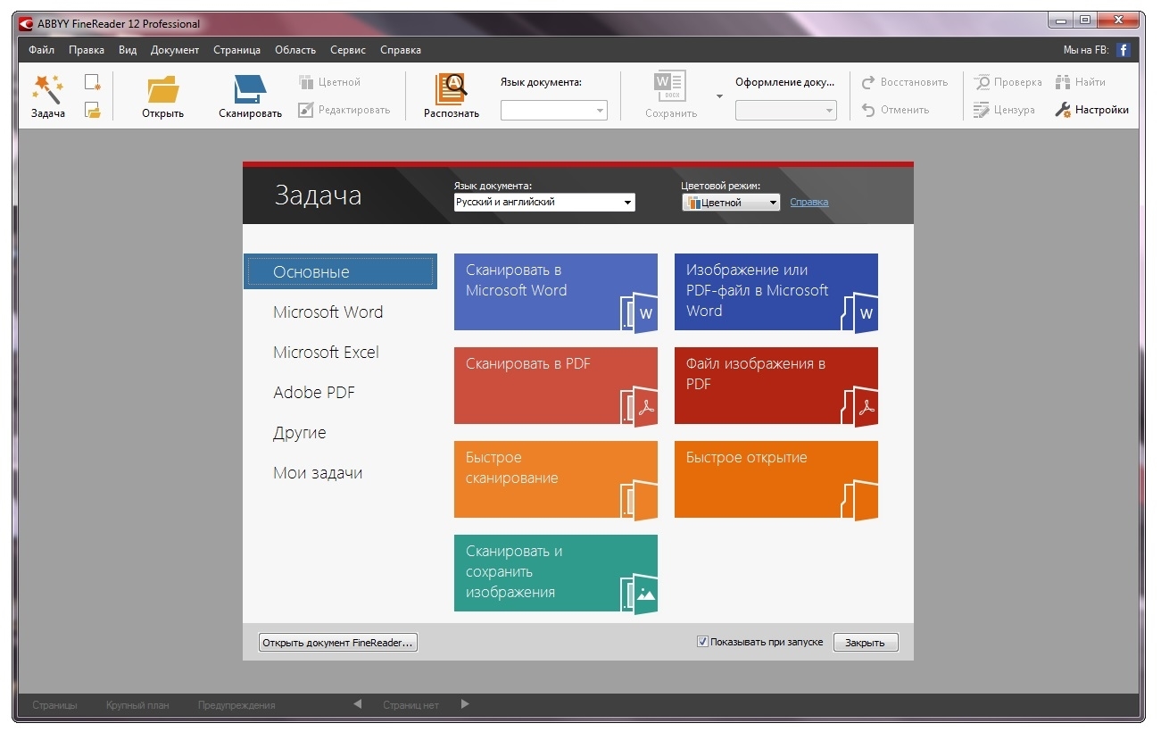
Task: Click the Открыть folder icon
Action: (162, 89)
